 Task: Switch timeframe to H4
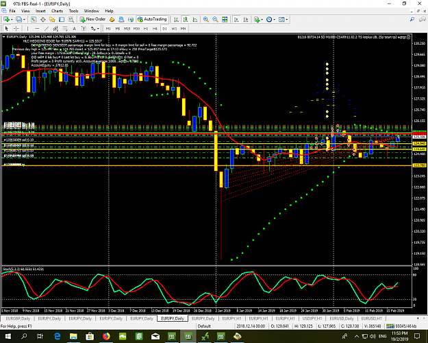pos(155,28)
